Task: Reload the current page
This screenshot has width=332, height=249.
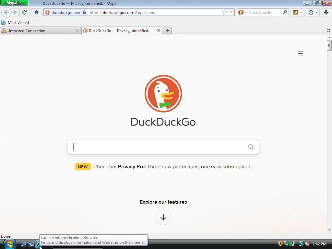Action: (x=24, y=13)
